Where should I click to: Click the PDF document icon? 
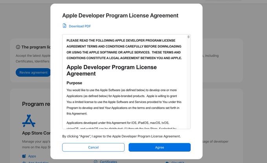pos(64,26)
